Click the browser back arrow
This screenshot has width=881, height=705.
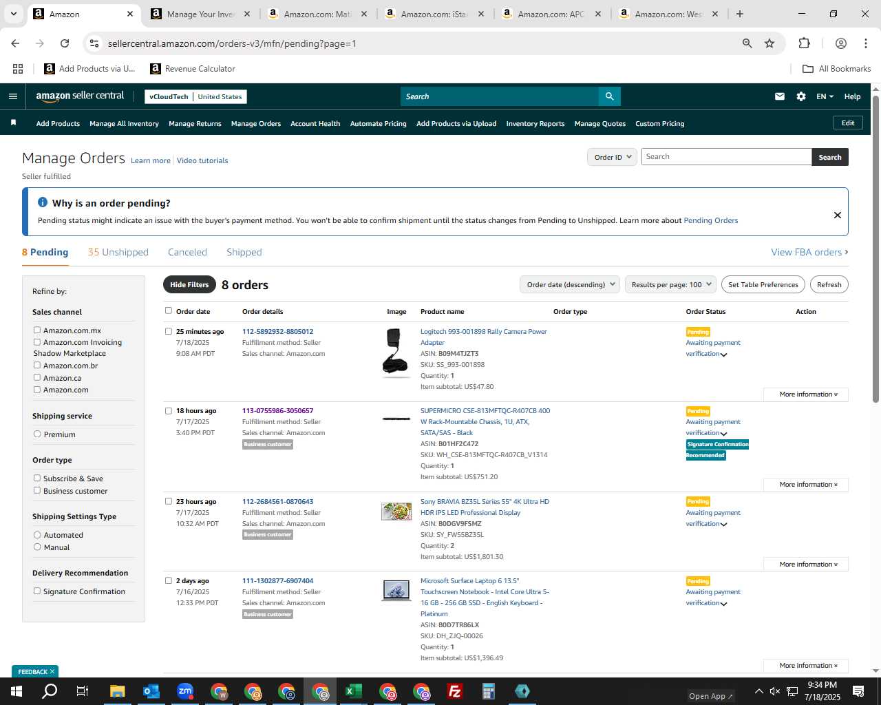15,43
